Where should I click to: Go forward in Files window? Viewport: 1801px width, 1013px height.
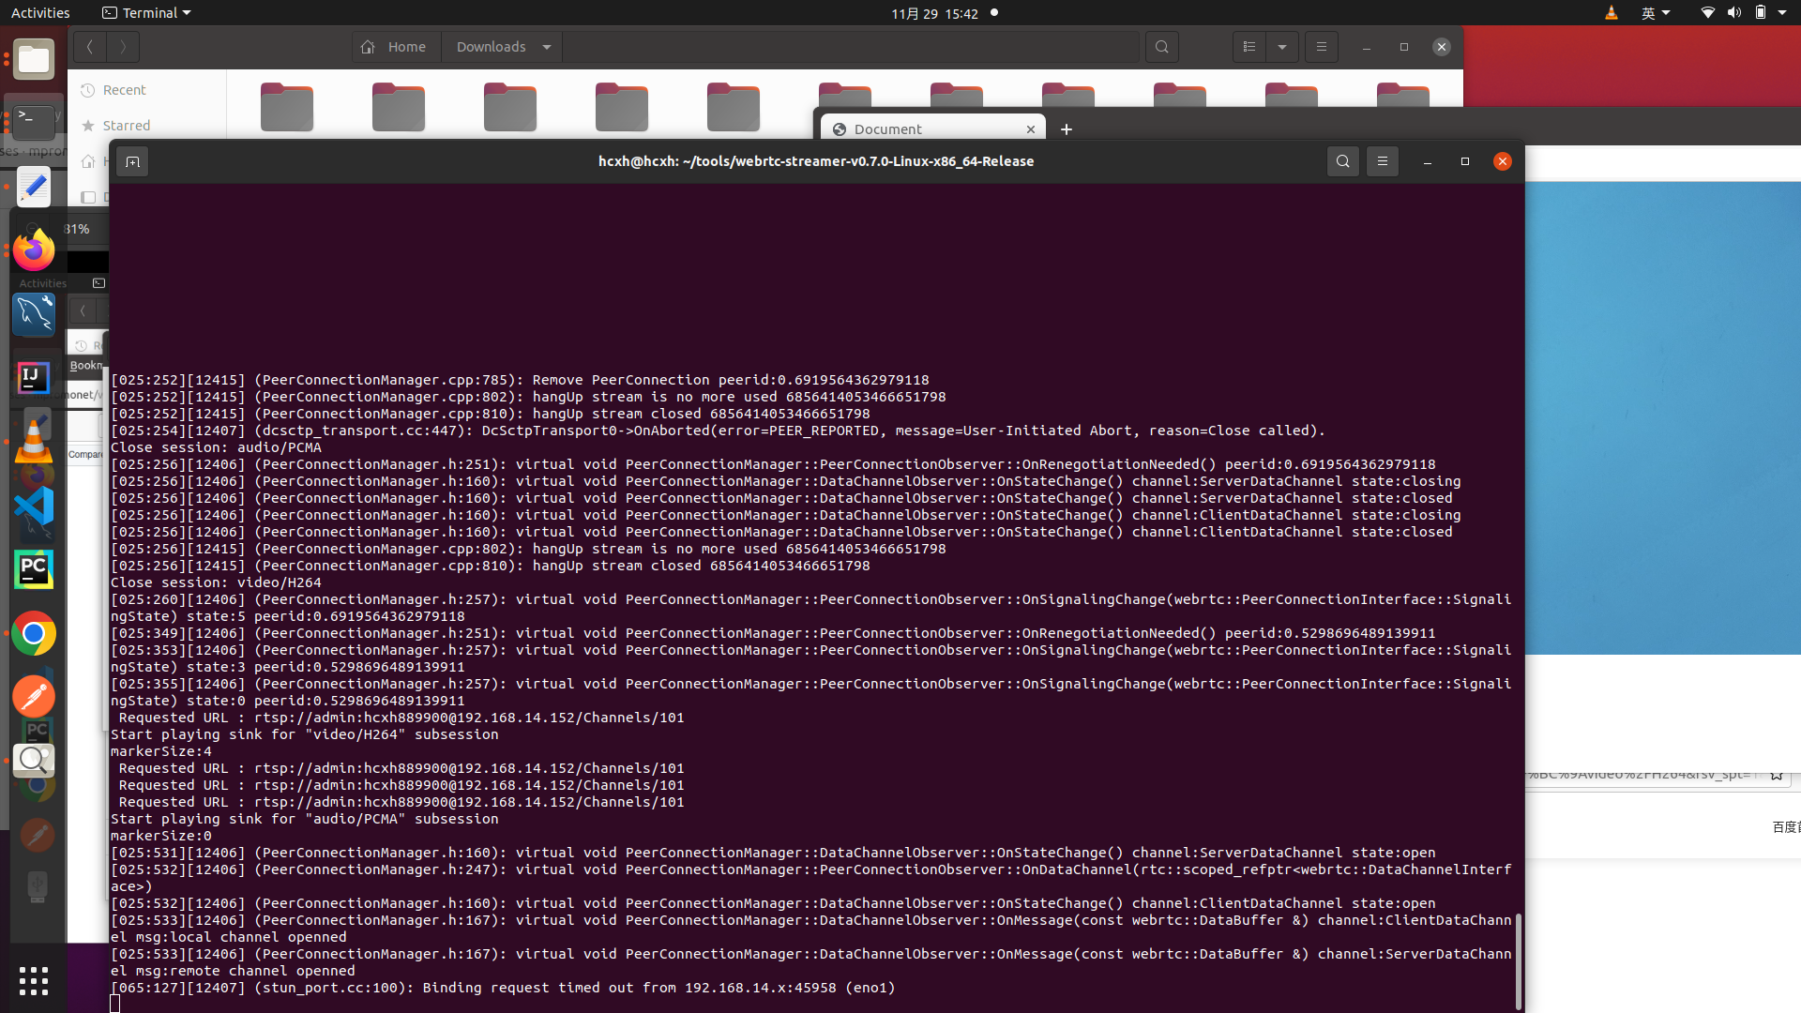pyautogui.click(x=123, y=47)
